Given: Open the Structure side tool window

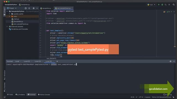Looking at the screenshot, I should pyautogui.click(x=4, y=75).
